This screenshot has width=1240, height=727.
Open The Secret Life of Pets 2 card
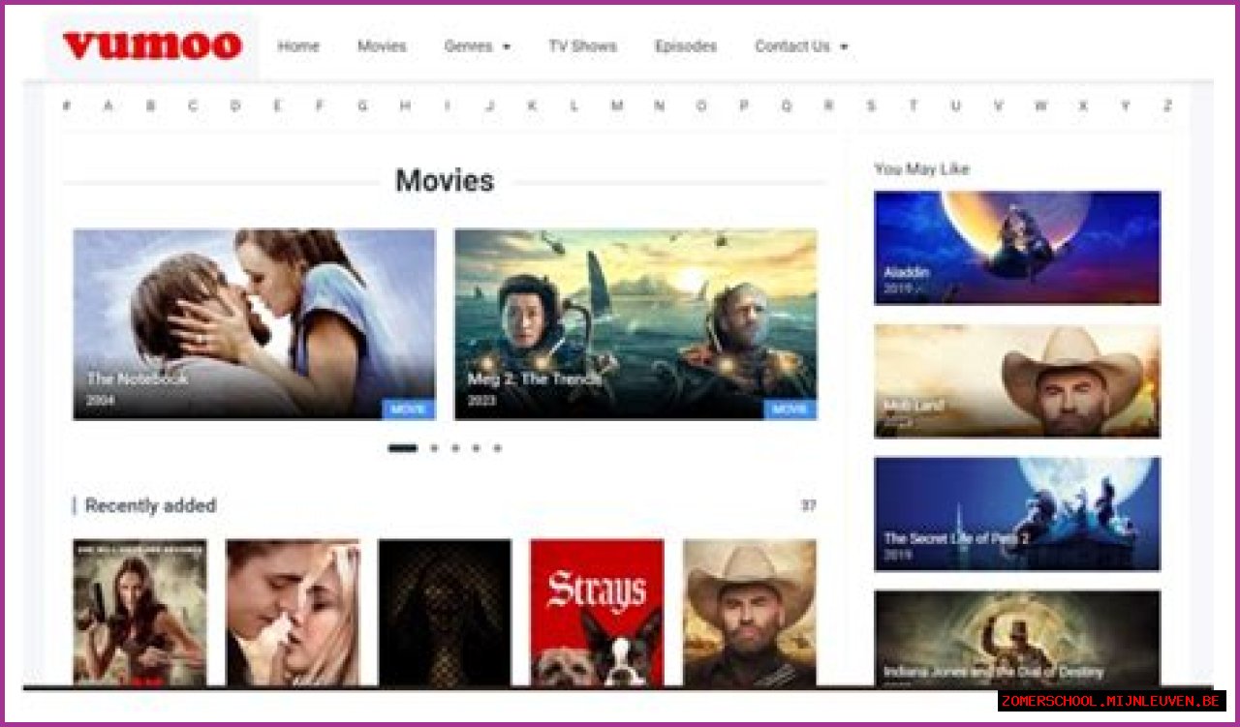click(x=1017, y=514)
